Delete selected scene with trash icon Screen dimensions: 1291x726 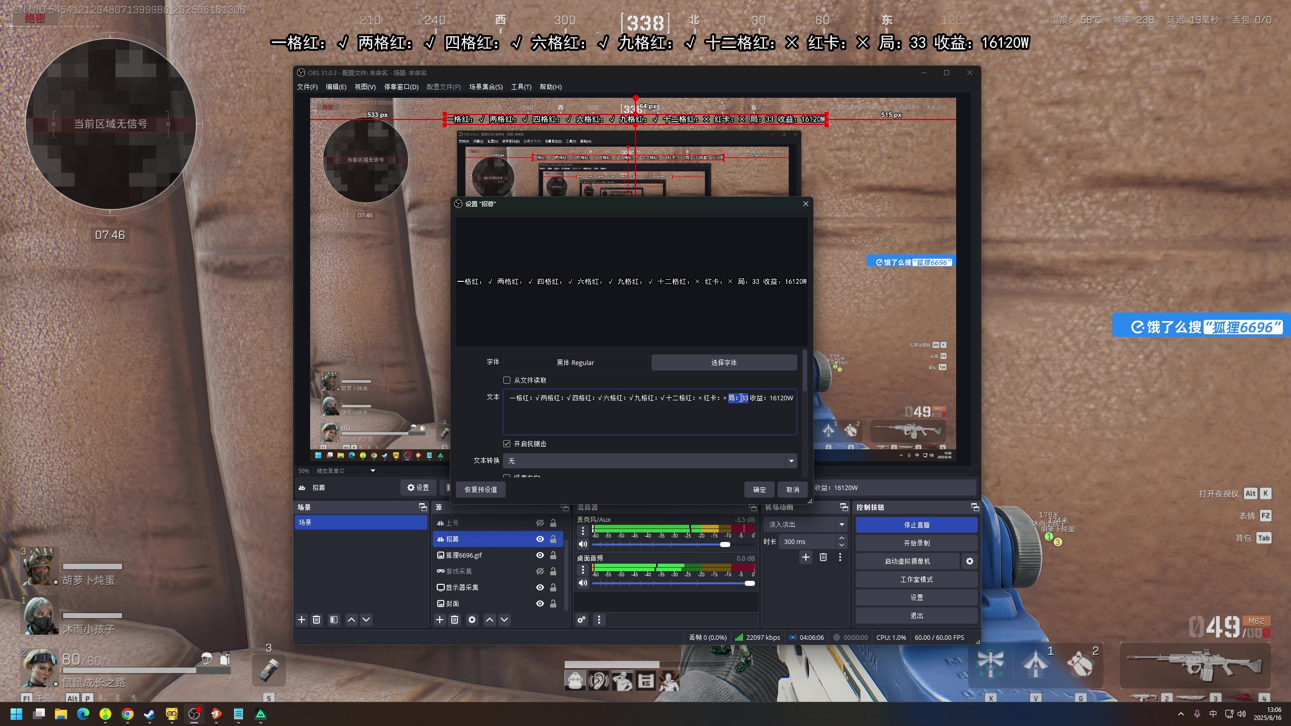(x=317, y=620)
